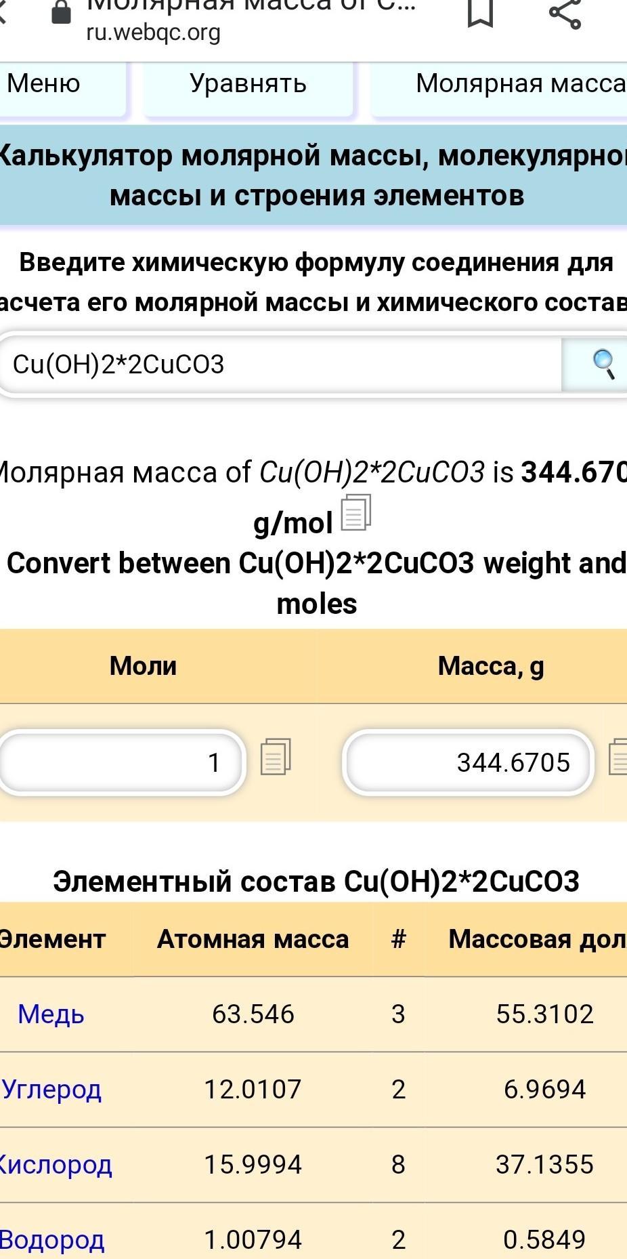Tap the browser bookmark icon

point(480,14)
